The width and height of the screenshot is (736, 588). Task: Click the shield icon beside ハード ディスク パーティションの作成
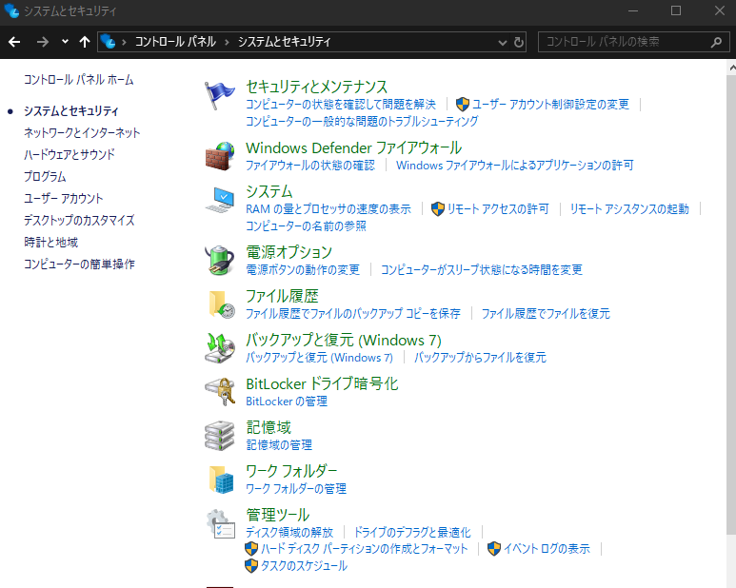[251, 549]
